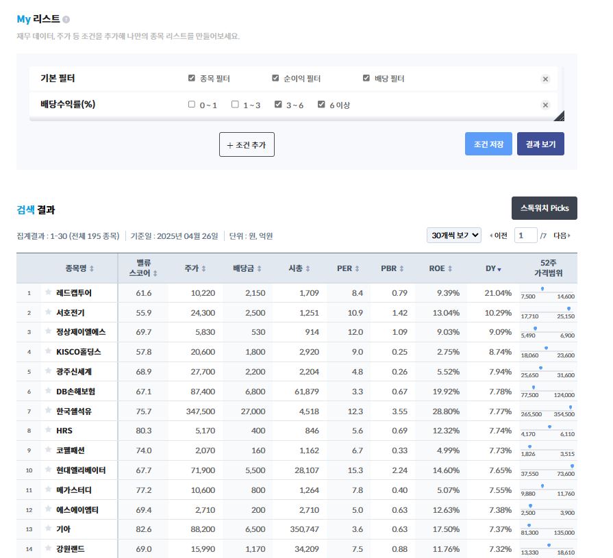Click the help icon beside My 리스트
The height and width of the screenshot is (558, 613).
66,19
